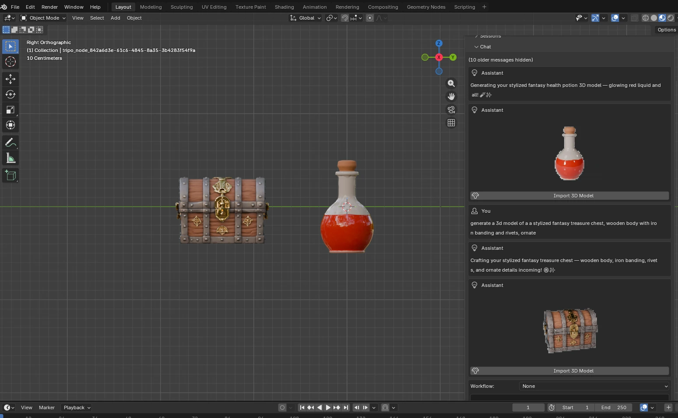This screenshot has width=678, height=418.
Task: Switch perspective/orthographic using the grid icon
Action: point(451,123)
